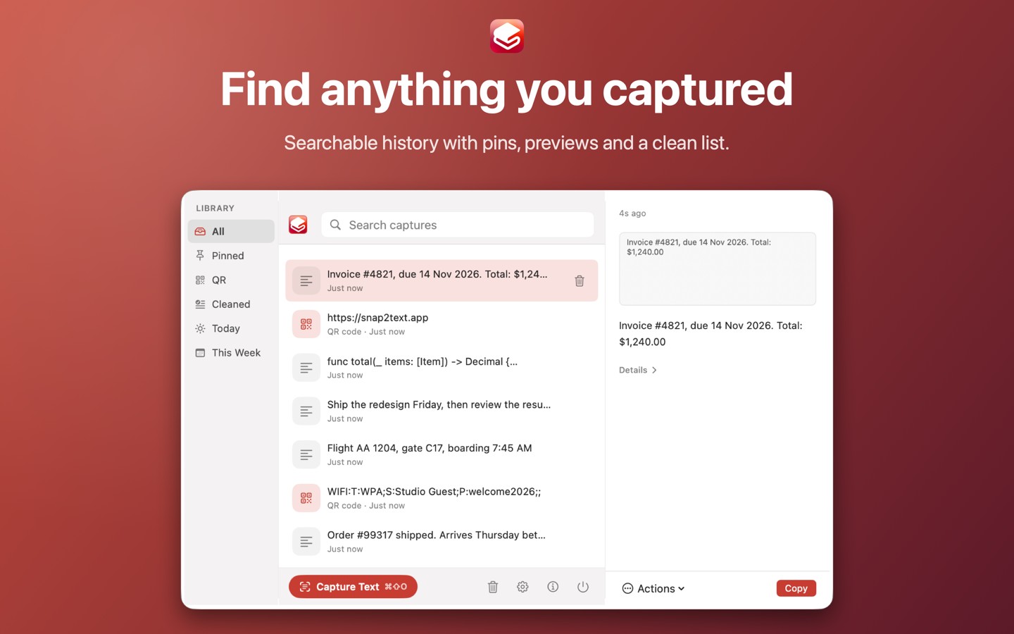Open the All library section
Screen dimensions: 1014x634
point(231,231)
